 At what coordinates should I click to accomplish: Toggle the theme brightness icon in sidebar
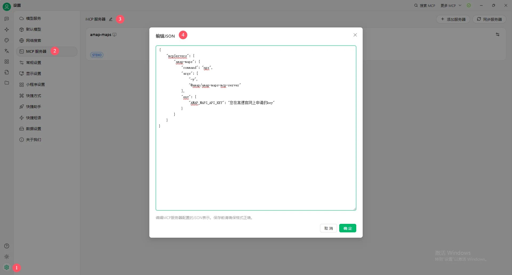7,257
